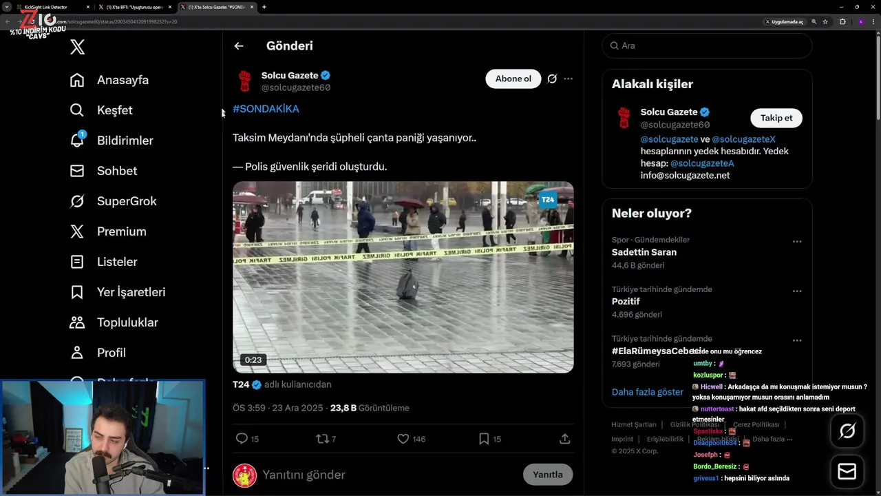Image resolution: width=881 pixels, height=496 pixels.
Task: Open Yer İşaretleri bookmarks in sidebar
Action: tap(118, 292)
